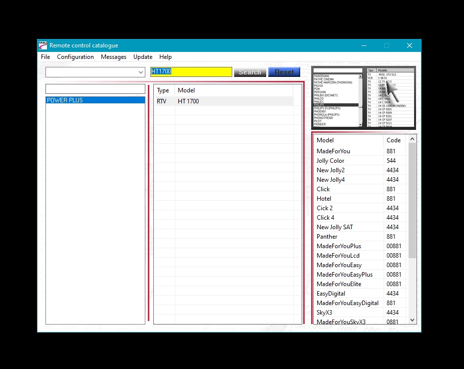Expand the brand combo box dropdown
Viewport: 464px width, 369px height.
pos(140,72)
